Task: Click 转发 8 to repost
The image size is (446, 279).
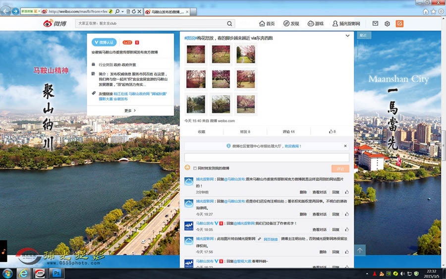Action: (x=245, y=132)
